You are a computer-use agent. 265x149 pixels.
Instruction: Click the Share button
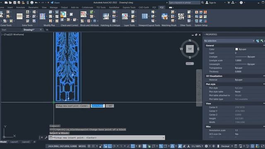[55, 2]
